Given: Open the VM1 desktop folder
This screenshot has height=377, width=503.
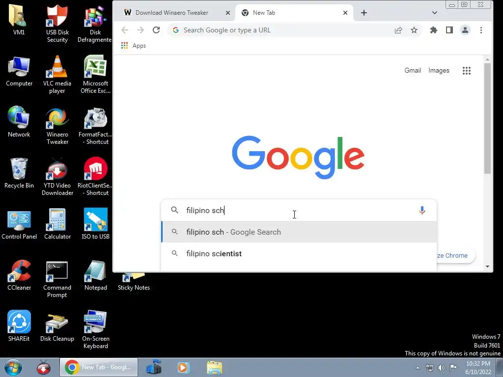Looking at the screenshot, I should 19,20.
